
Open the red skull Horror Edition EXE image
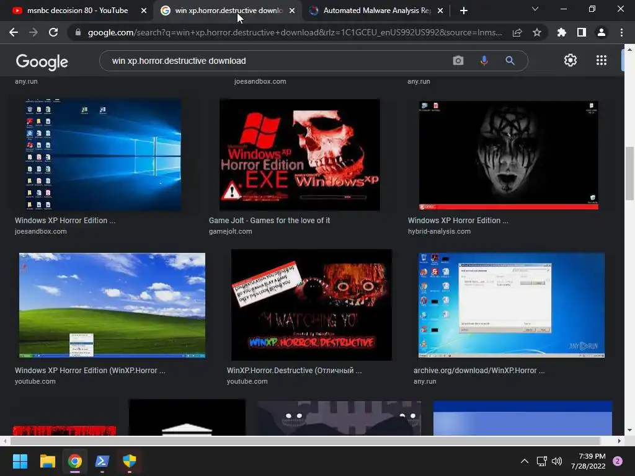(x=300, y=155)
